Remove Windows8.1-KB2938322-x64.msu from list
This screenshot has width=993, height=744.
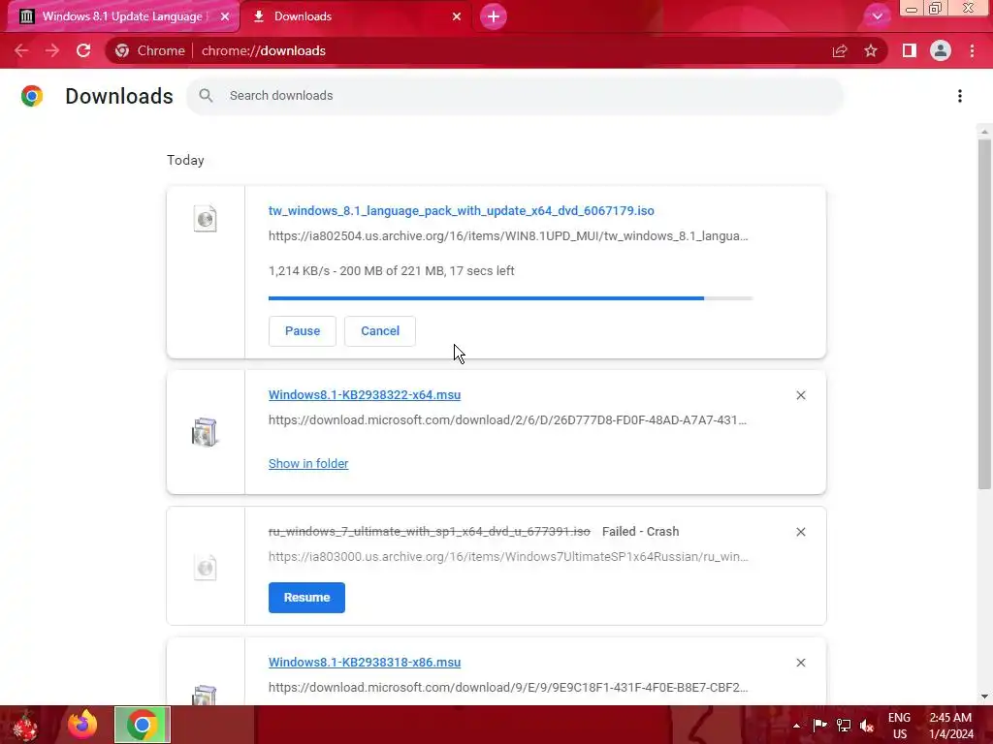(x=801, y=395)
